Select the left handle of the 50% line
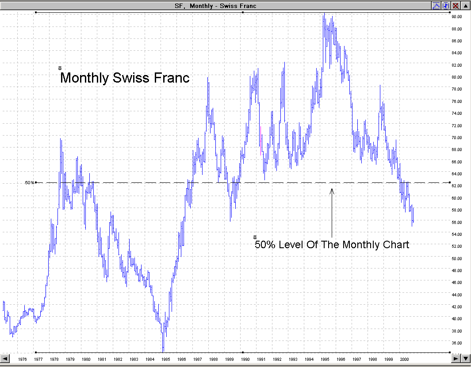Viewport: 471px width, 367px height. click(x=36, y=182)
